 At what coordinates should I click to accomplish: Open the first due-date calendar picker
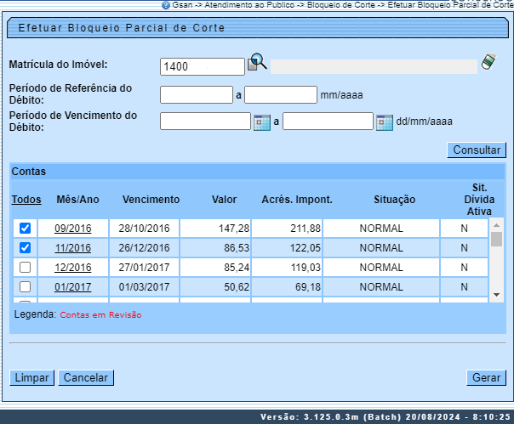tap(262, 122)
